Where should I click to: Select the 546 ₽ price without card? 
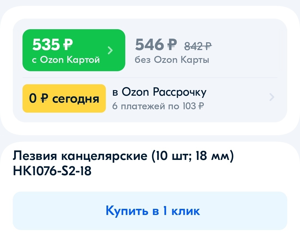pos(156,44)
